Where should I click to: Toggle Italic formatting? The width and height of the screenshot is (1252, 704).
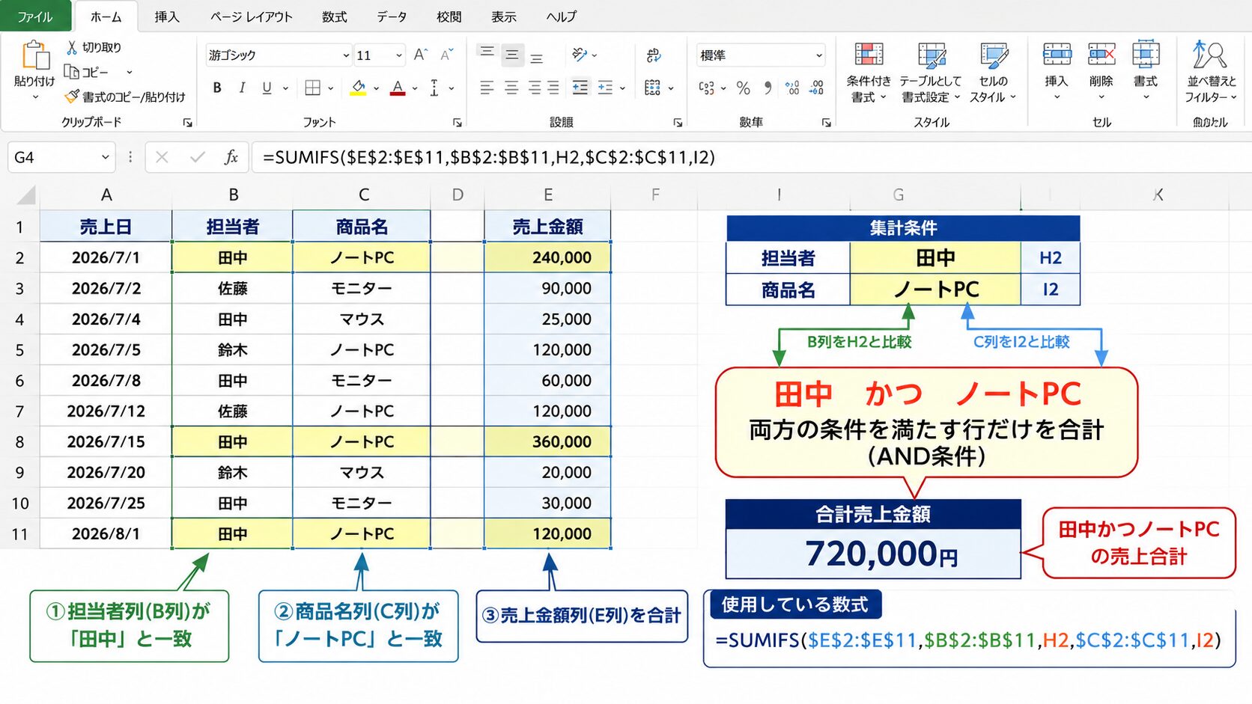tap(242, 88)
